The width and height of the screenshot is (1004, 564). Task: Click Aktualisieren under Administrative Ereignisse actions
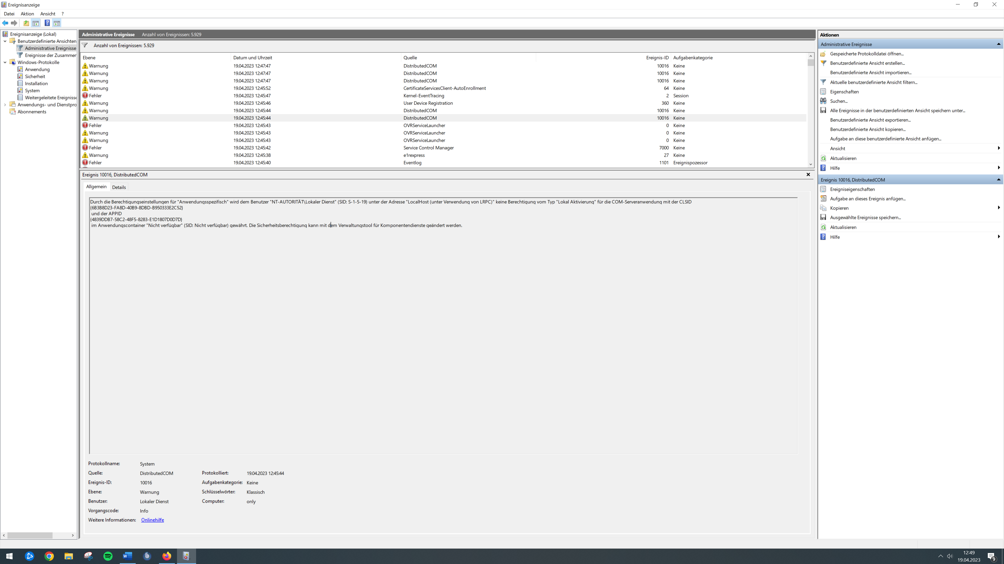[x=843, y=158]
